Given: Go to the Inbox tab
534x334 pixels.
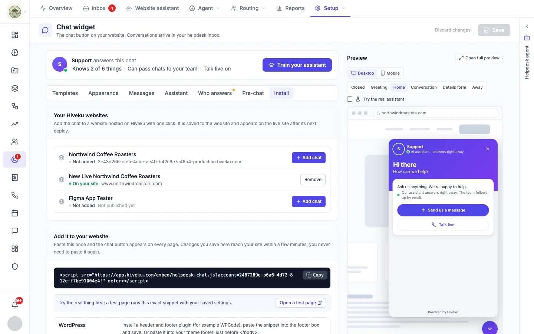Looking at the screenshot, I should pos(99,8).
